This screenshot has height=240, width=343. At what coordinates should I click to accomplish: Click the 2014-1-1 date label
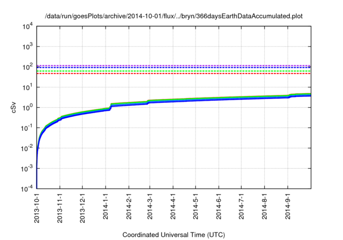point(106,206)
